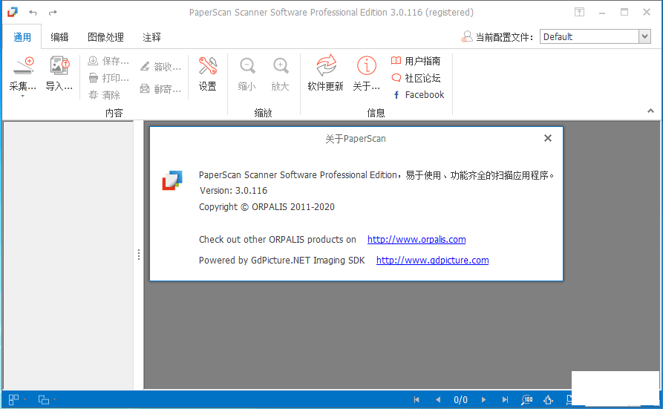Click the About (关于) info icon
Screen dimensions: 663x409
366,65
